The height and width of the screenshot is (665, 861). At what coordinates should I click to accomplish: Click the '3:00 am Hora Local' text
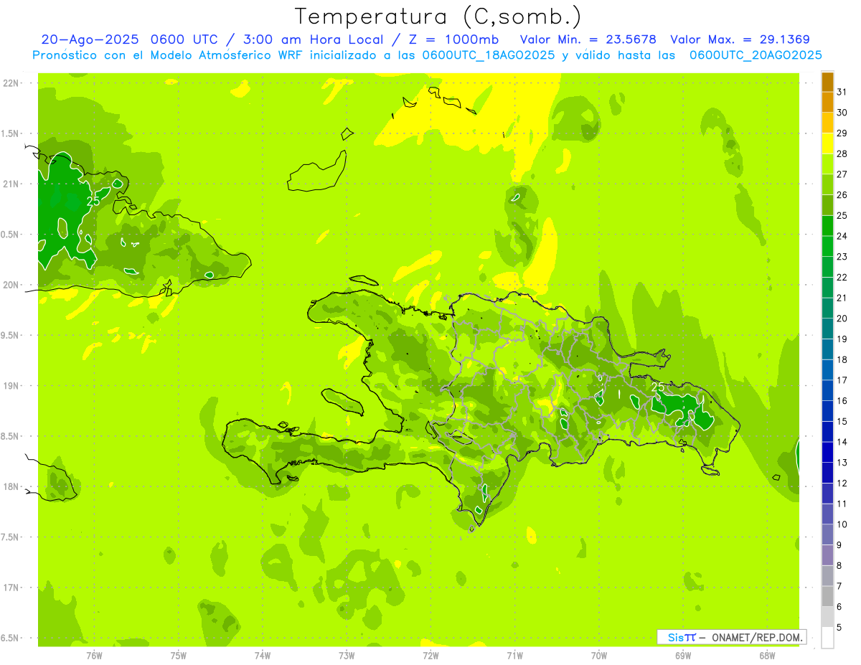(x=316, y=39)
